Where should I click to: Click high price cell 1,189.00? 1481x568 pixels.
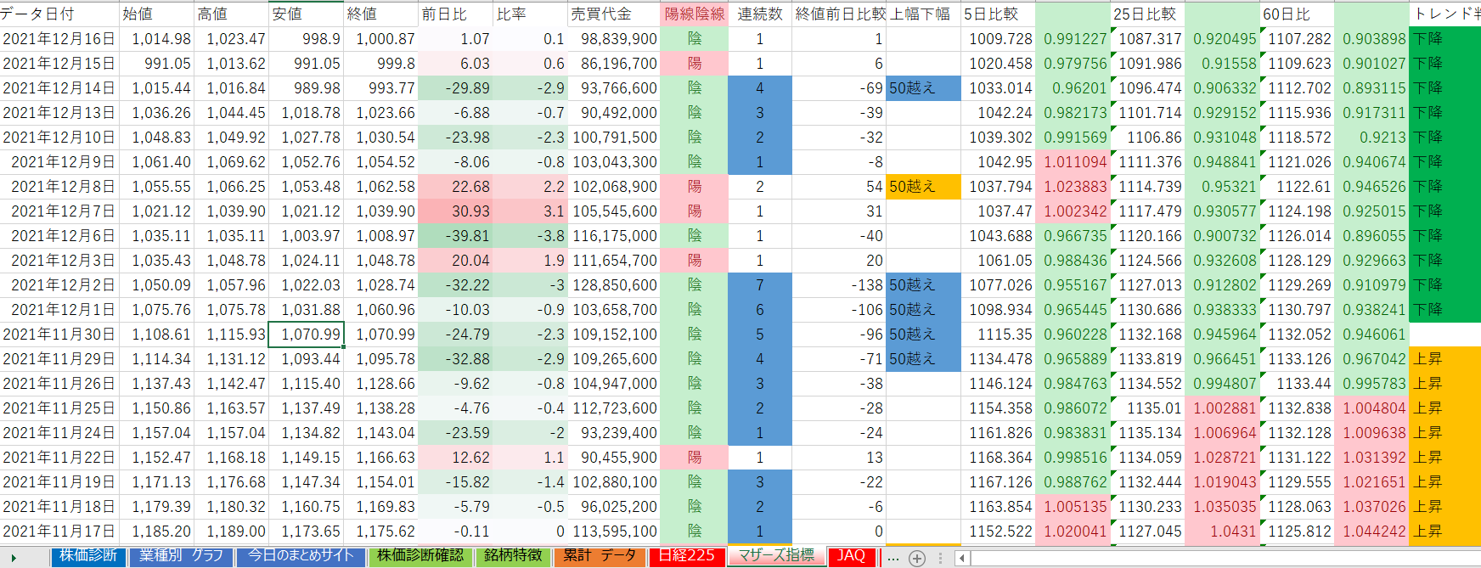[231, 531]
